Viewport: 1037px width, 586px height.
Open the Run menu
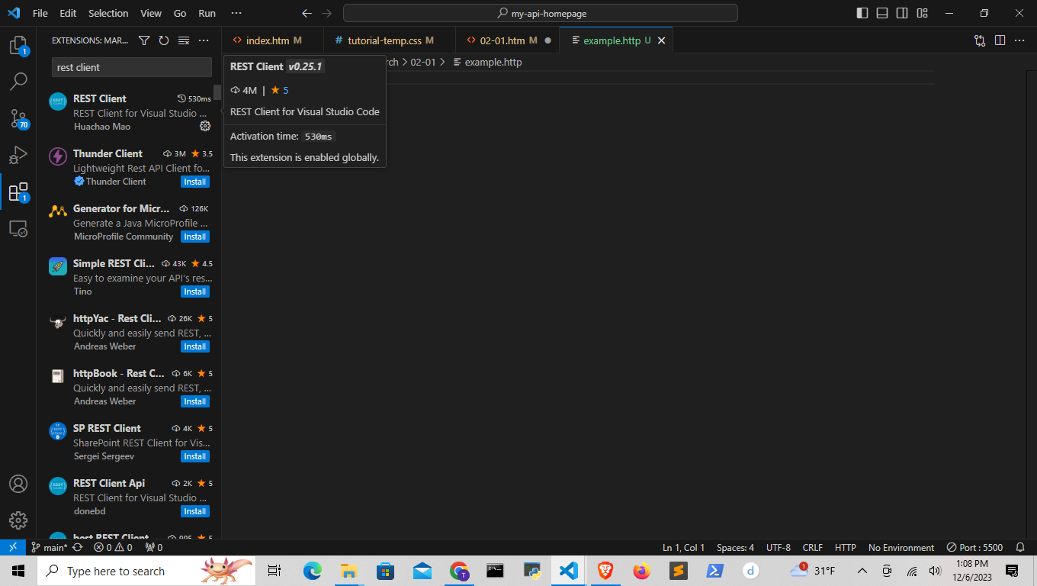207,14
